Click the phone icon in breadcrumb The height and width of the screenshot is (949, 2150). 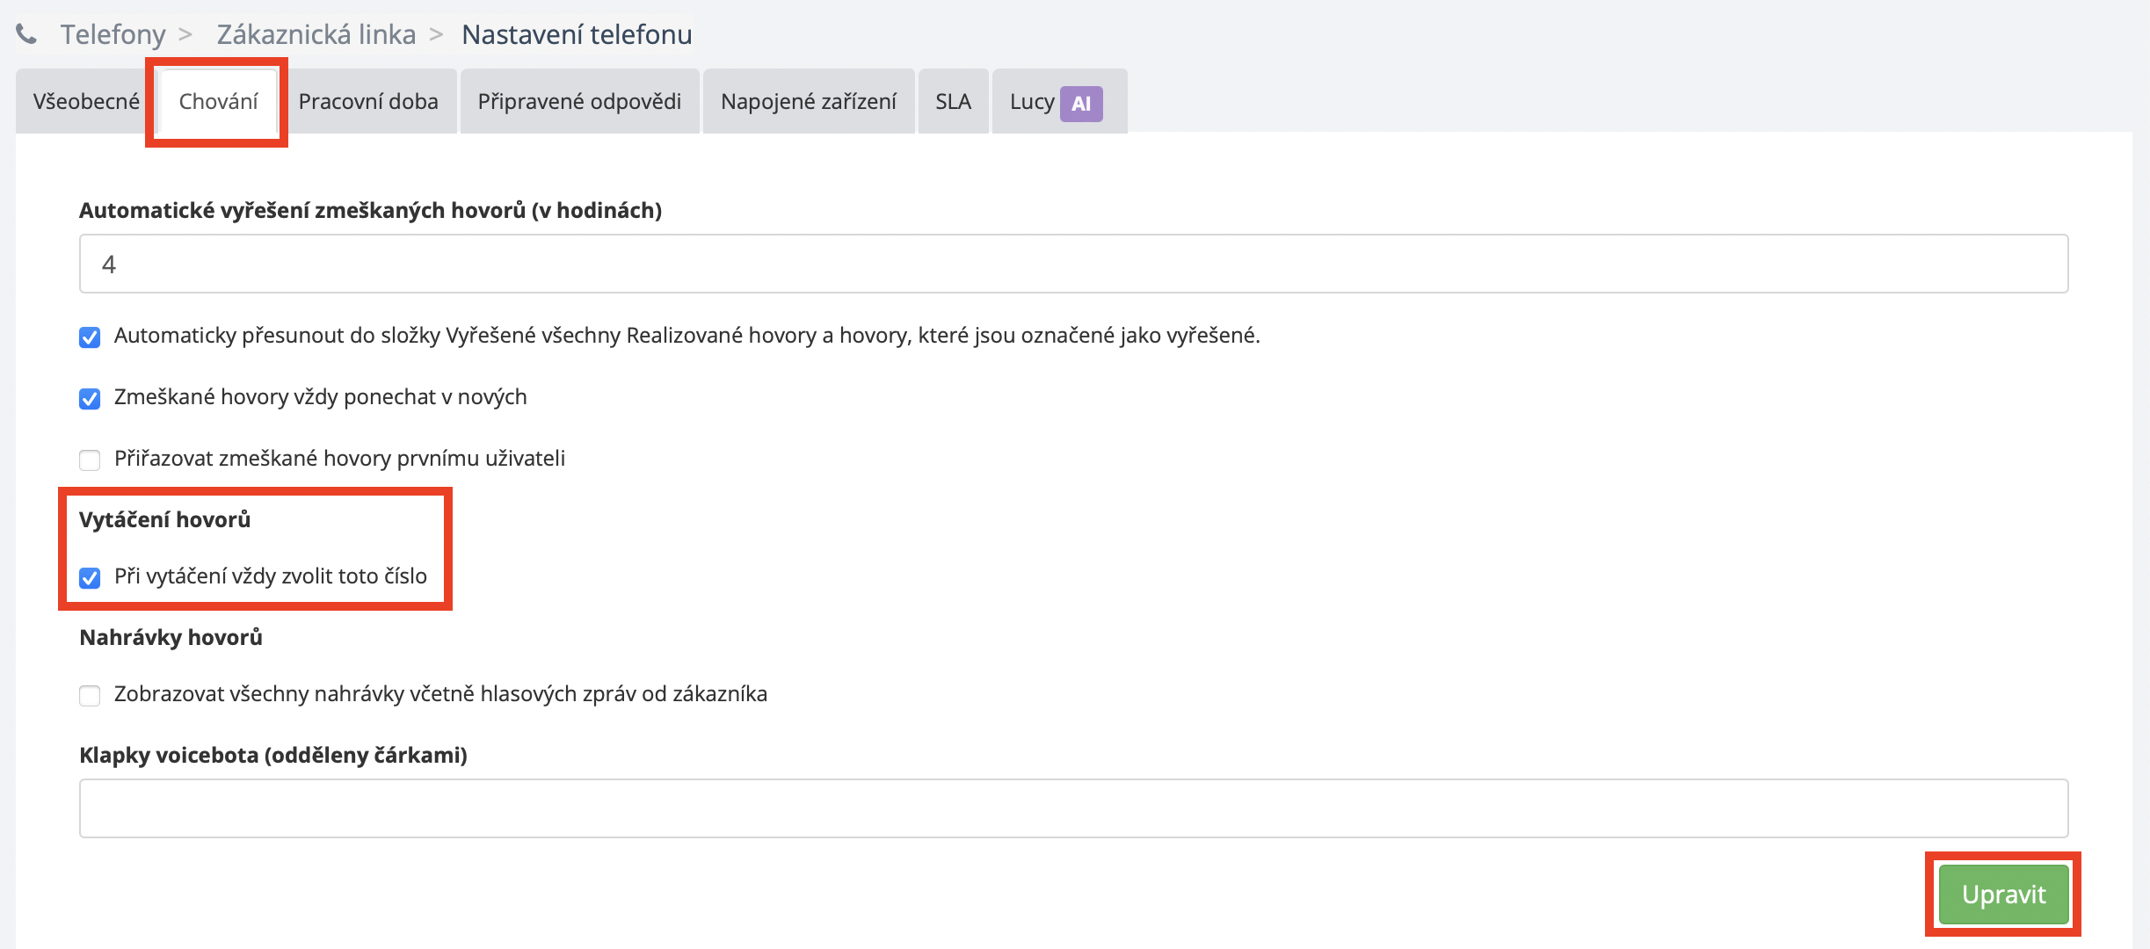26,34
